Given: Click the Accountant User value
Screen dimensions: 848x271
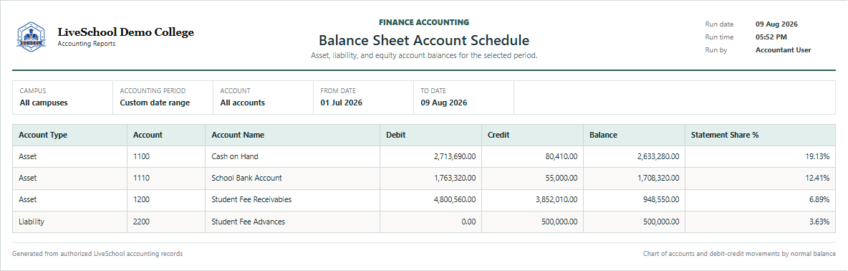Looking at the screenshot, I should pyautogui.click(x=783, y=50).
